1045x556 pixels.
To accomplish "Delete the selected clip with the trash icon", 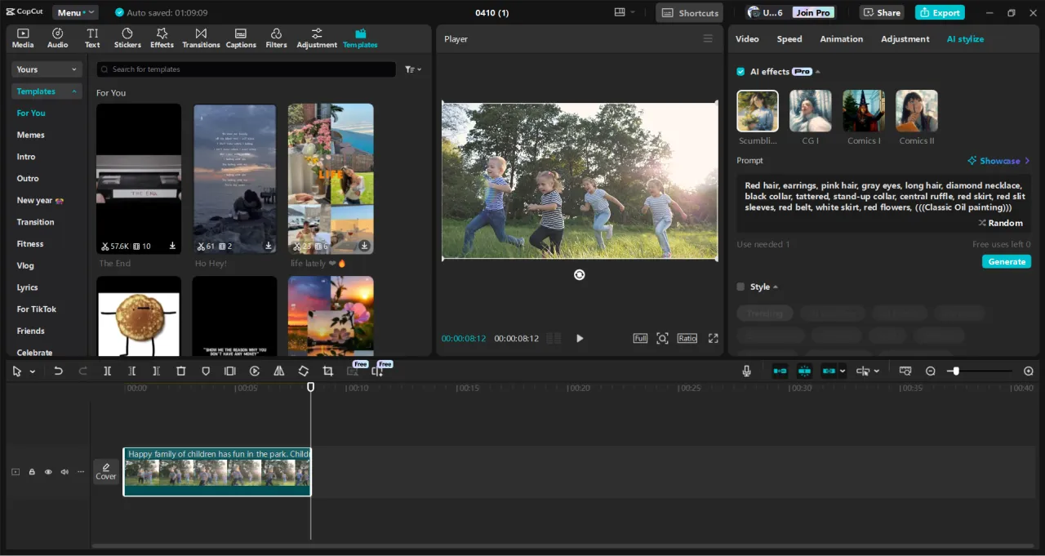I will [181, 371].
